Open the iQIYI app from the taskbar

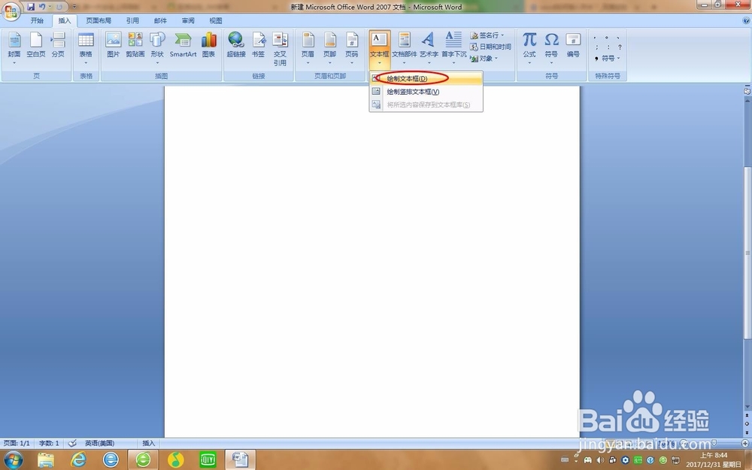pos(208,460)
